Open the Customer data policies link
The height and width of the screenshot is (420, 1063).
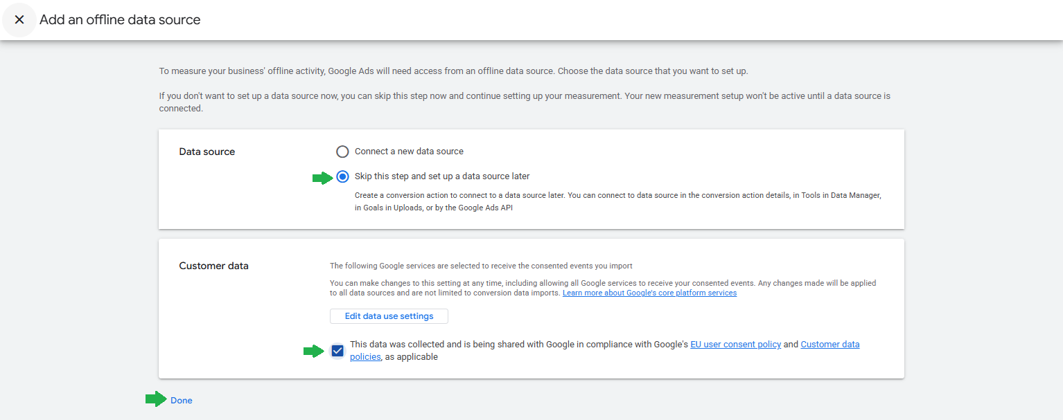coord(829,345)
